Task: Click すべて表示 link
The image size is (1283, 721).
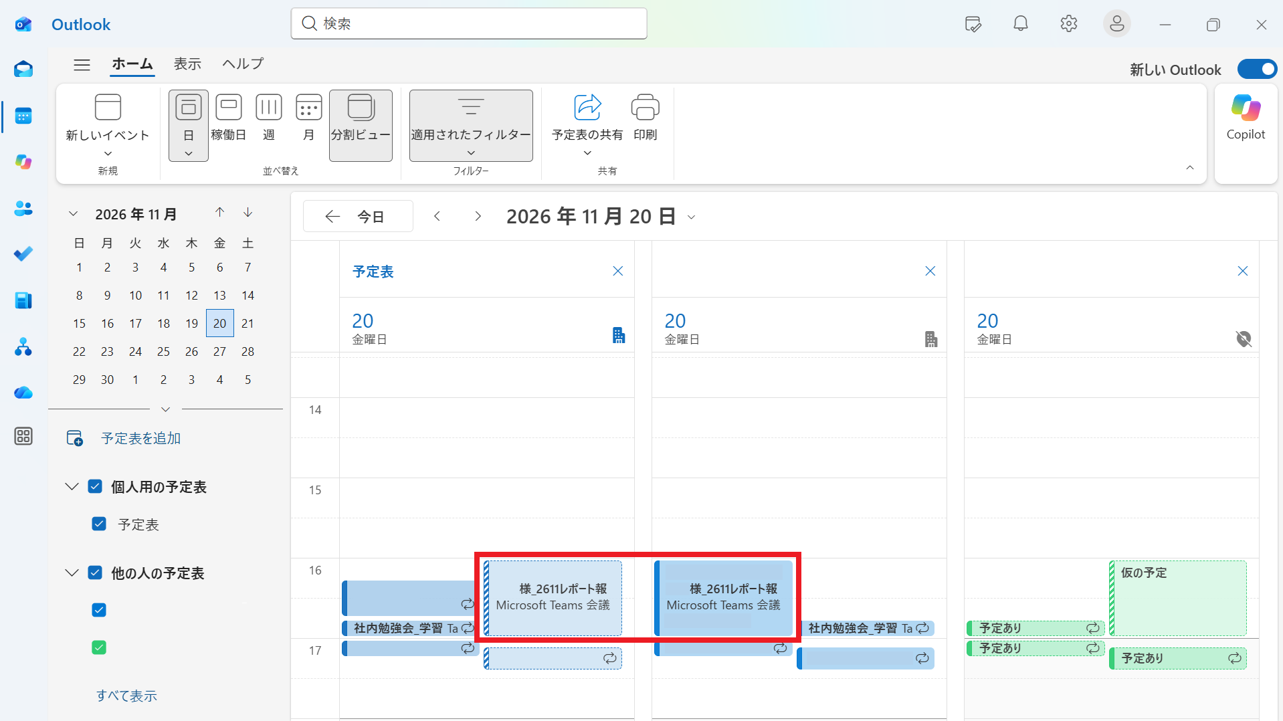Action: [126, 696]
